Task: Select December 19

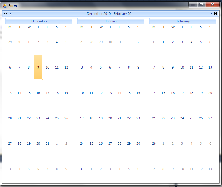Action: pos(66,93)
